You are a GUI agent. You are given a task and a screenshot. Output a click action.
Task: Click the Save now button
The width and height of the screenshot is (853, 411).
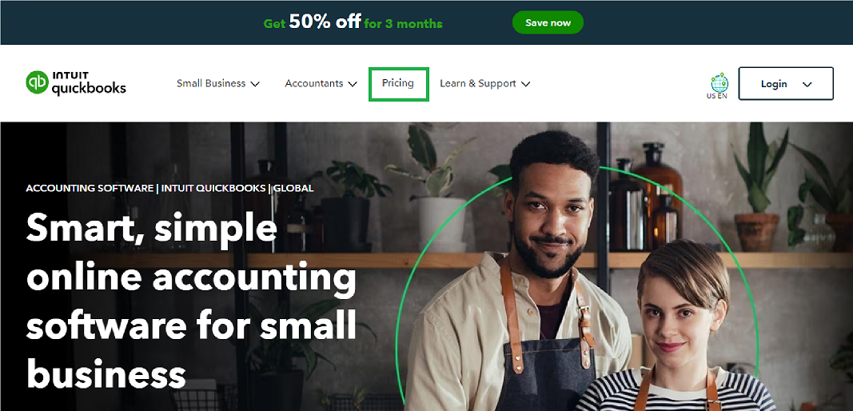[x=548, y=23]
